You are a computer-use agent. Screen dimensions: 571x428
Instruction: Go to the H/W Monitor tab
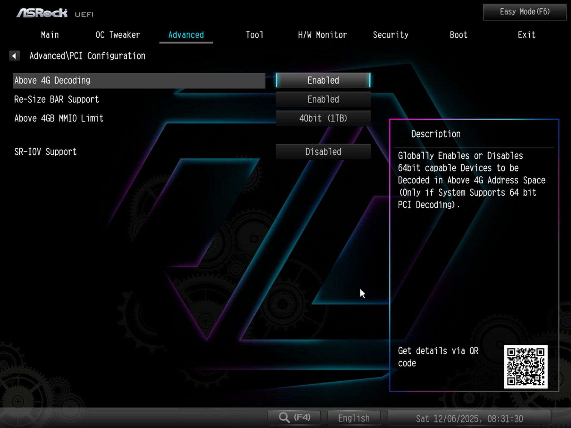coord(322,35)
